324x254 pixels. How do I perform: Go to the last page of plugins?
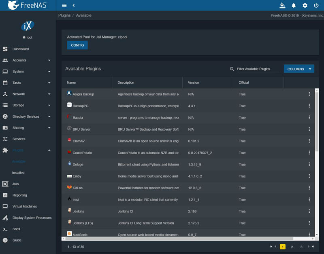[313, 246]
